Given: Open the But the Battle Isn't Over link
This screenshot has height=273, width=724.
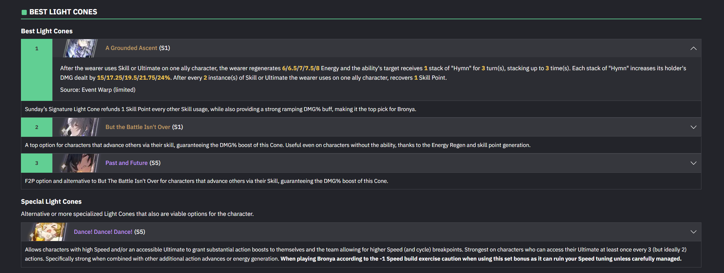Looking at the screenshot, I should [138, 127].
